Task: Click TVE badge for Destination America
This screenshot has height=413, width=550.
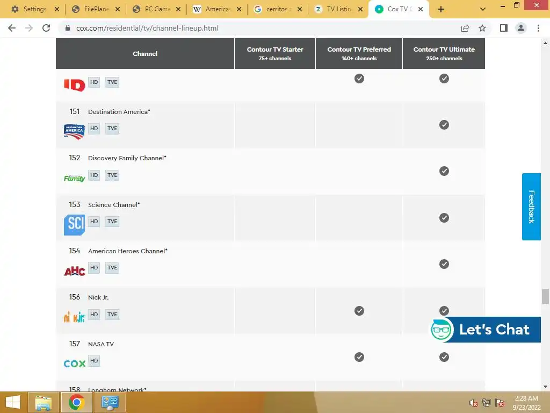Action: coord(112,129)
